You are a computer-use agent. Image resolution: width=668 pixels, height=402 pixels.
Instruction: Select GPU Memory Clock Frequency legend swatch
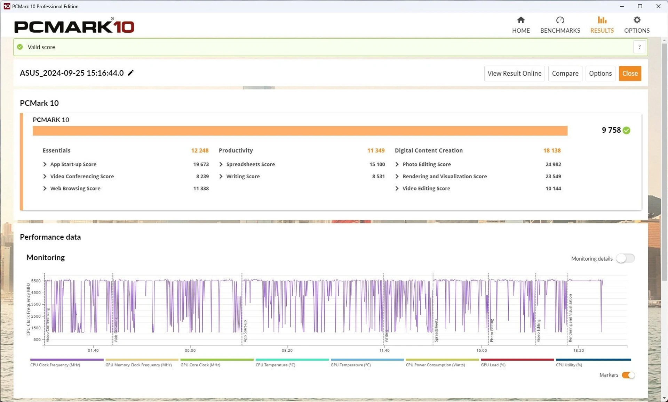coord(142,360)
